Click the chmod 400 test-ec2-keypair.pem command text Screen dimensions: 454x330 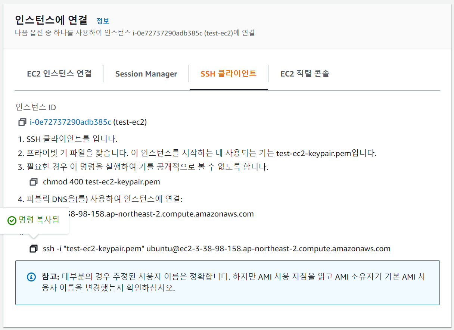tap(102, 182)
